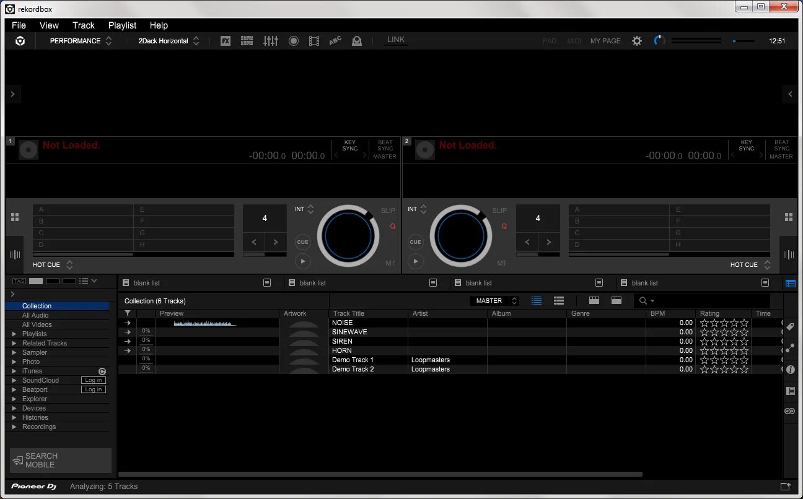Viewport: 803px width, 499px height.
Task: Expand the Histories tree node
Action: click(14, 417)
